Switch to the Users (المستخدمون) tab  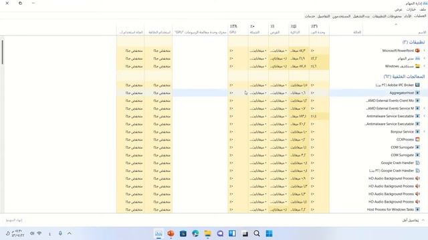[x=341, y=16]
